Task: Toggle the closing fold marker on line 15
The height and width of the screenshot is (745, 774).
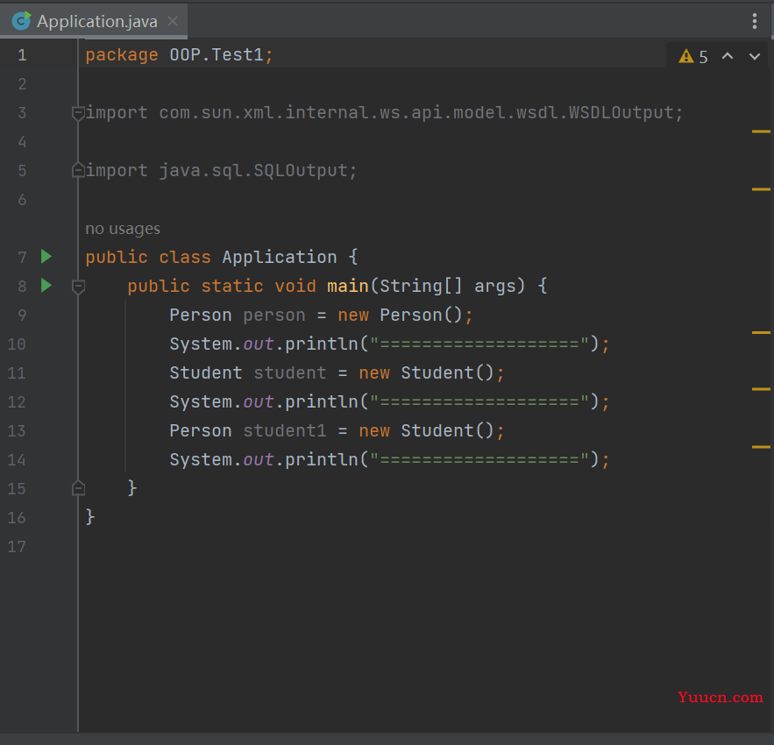Action: (78, 488)
